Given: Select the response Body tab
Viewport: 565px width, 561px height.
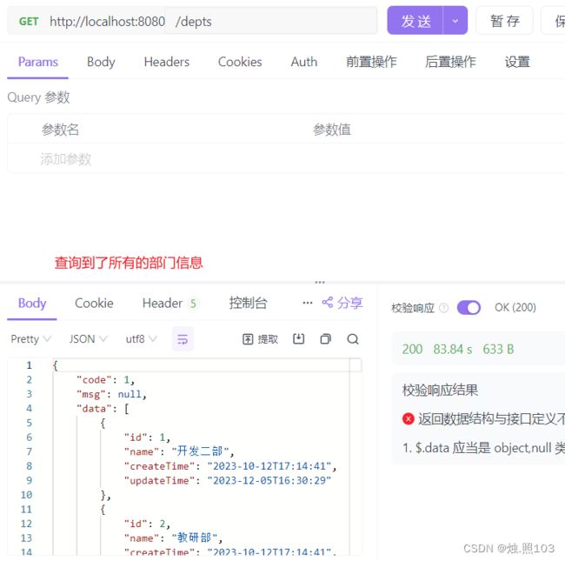Looking at the screenshot, I should pyautogui.click(x=32, y=304).
